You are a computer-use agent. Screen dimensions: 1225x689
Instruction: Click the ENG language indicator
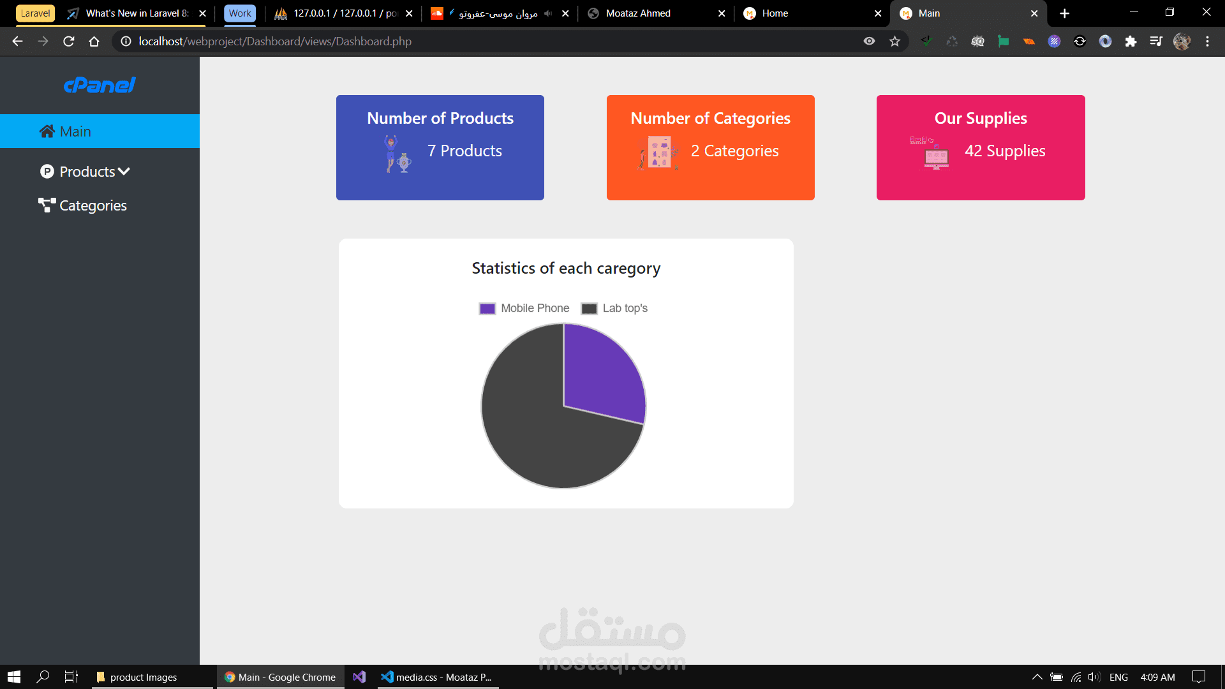(x=1118, y=677)
